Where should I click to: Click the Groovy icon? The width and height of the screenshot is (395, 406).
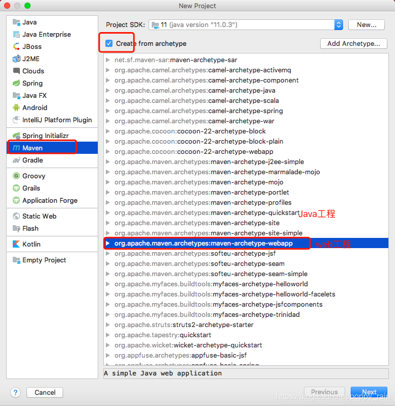(16, 176)
